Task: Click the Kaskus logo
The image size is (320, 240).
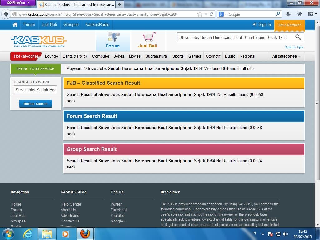Action: [39, 42]
